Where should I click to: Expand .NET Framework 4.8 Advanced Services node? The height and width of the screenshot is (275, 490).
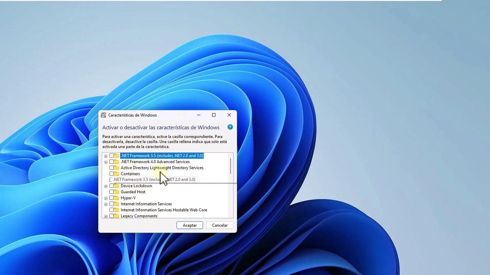tap(106, 162)
